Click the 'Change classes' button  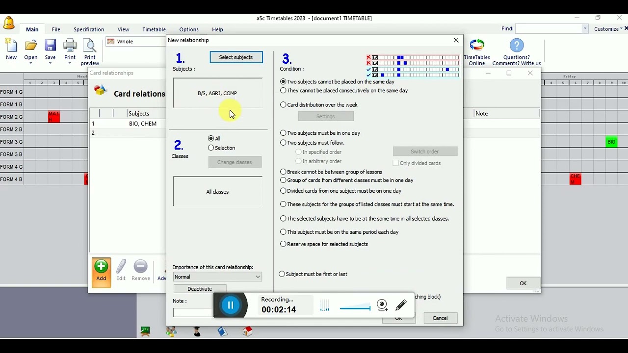pos(235,162)
